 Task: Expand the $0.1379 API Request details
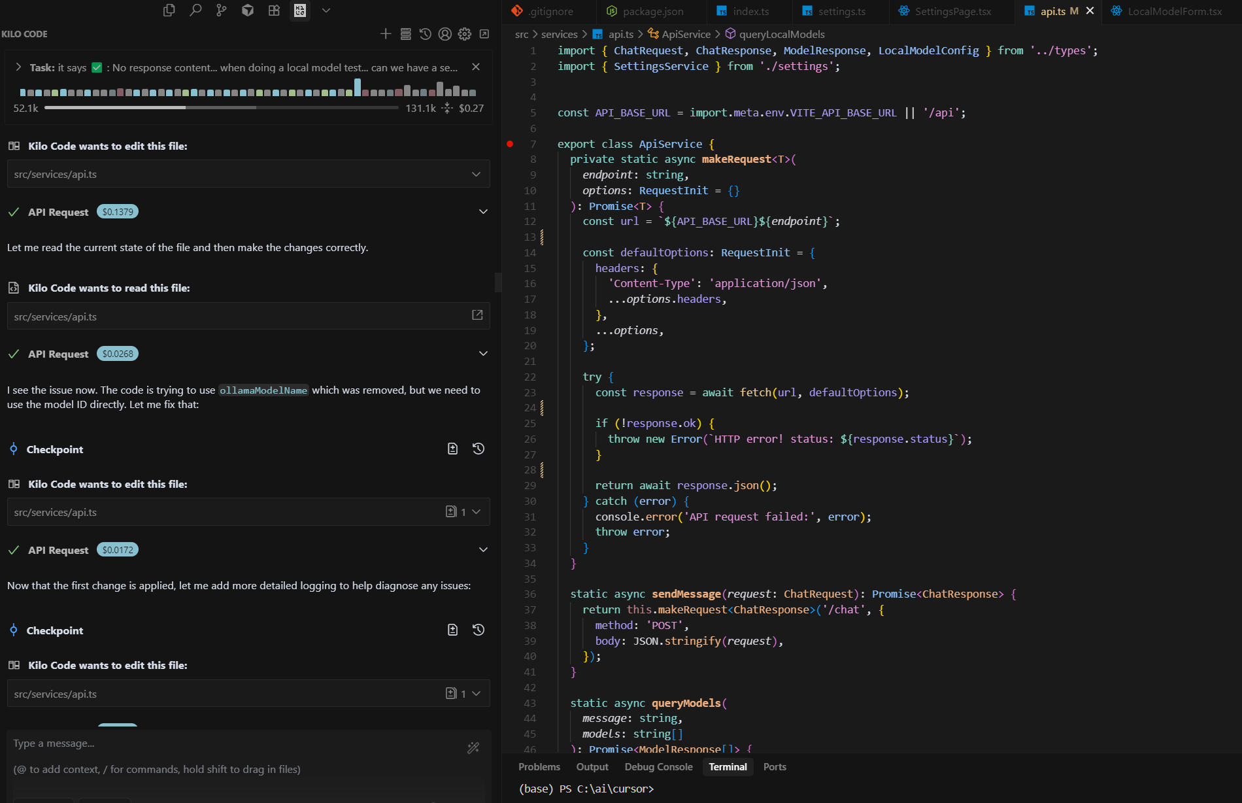(483, 211)
